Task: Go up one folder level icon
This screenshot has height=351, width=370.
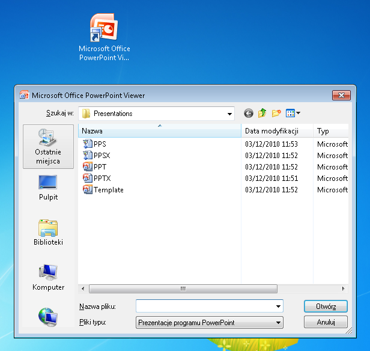Action: (262, 113)
